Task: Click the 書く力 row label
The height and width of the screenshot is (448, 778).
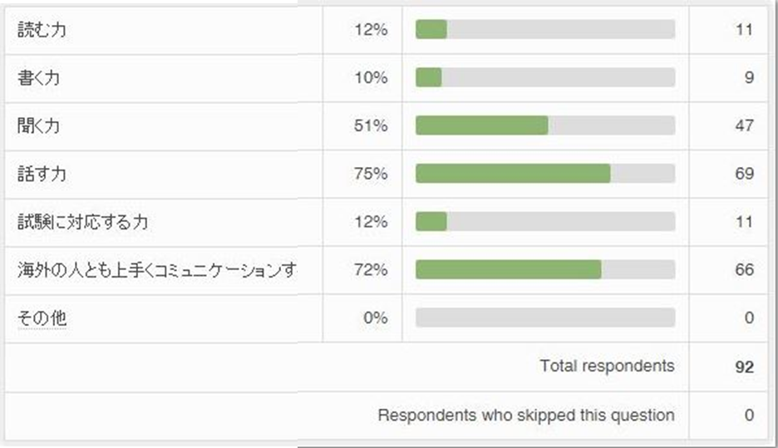Action: coord(38,78)
